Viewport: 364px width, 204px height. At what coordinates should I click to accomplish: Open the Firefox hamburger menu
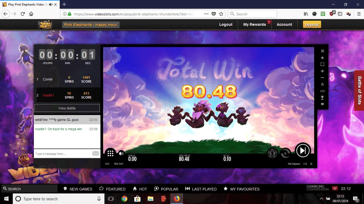tap(359, 14)
